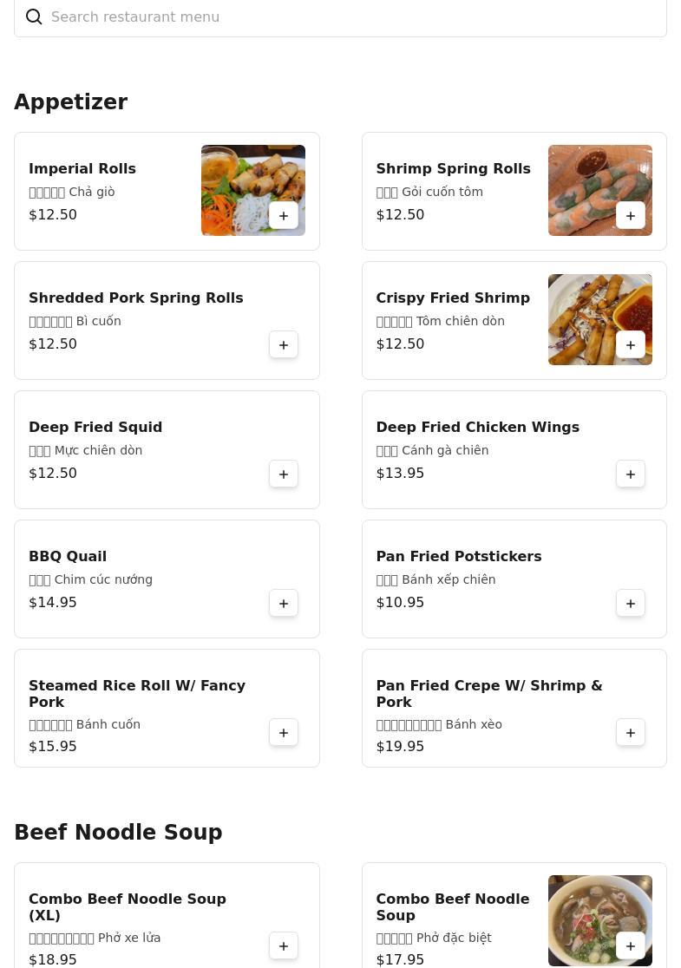
Task: Open Deep Fried Squid item title
Action: (95, 428)
